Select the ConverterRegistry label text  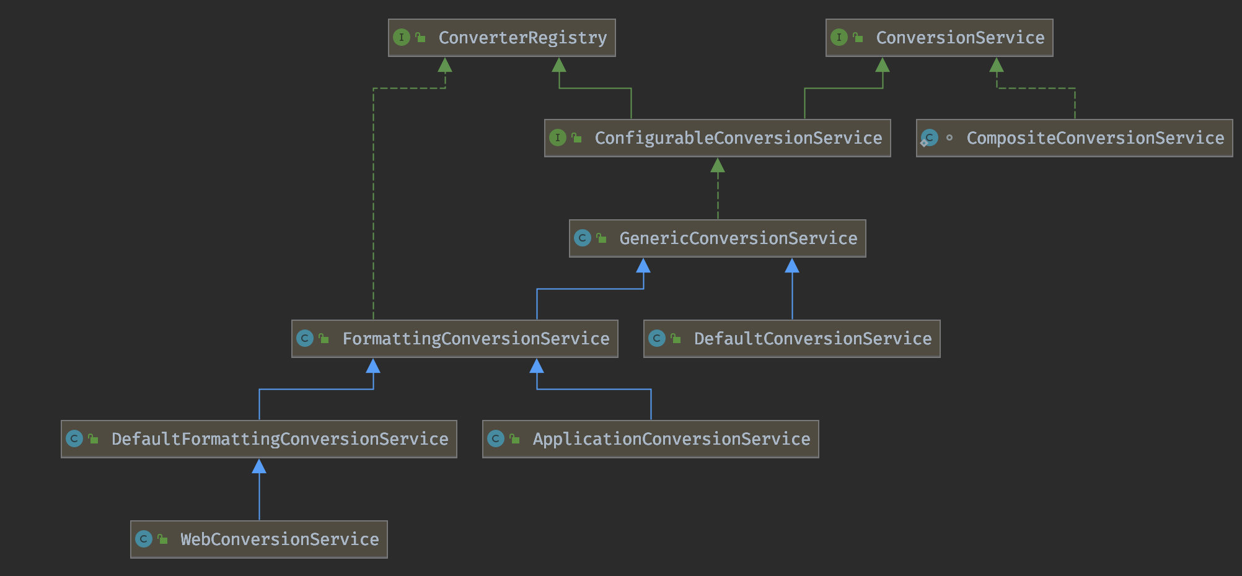click(x=523, y=38)
